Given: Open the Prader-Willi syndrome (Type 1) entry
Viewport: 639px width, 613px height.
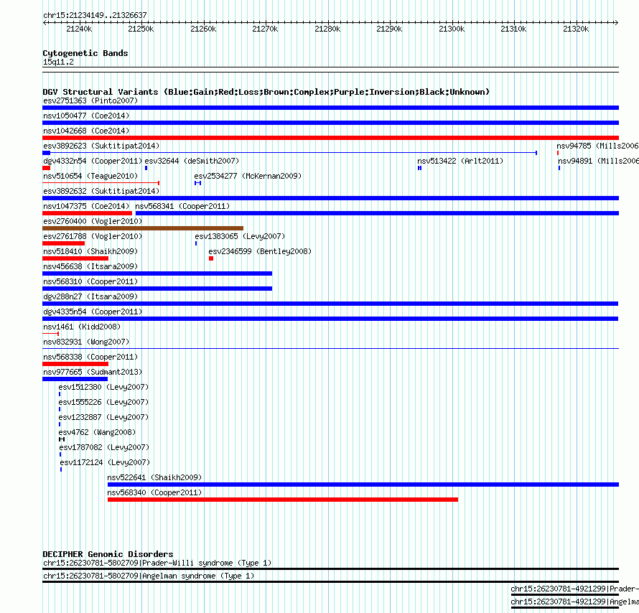Looking at the screenshot, I should tap(157, 563).
